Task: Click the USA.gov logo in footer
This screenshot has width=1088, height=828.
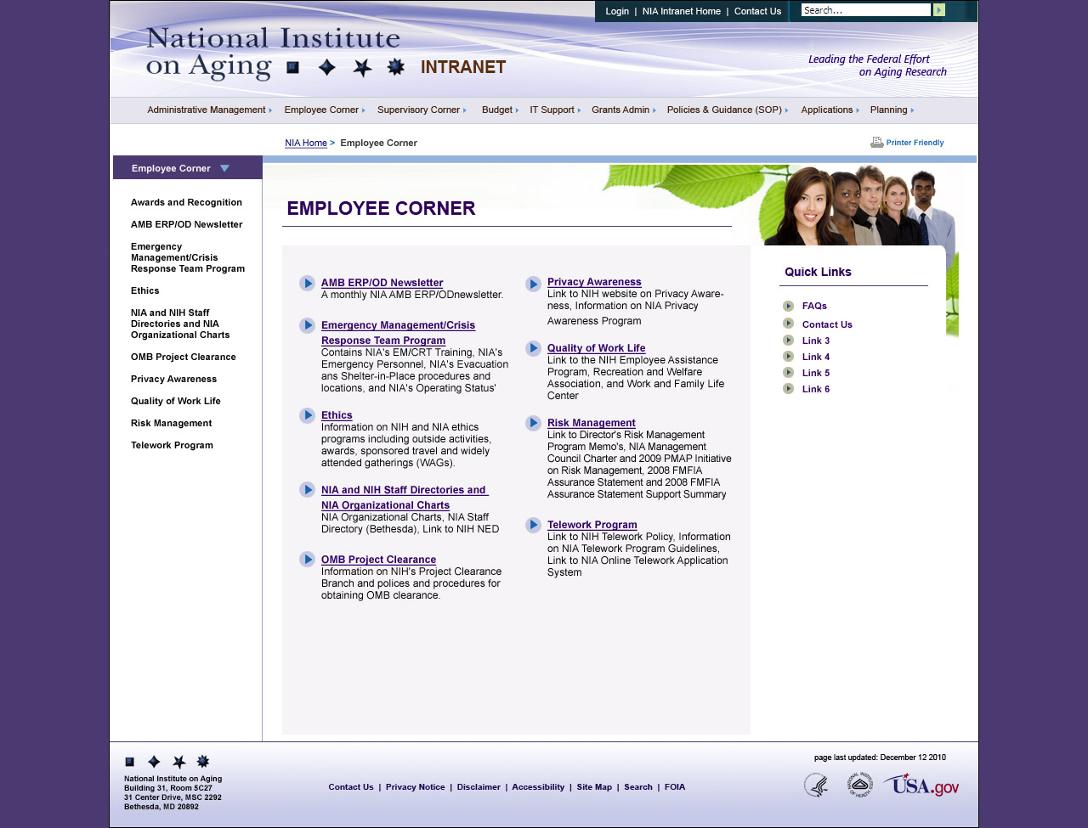Action: point(921,786)
